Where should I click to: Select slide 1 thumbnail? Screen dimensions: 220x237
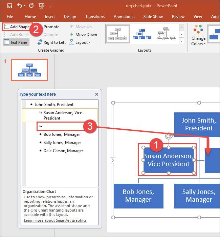[29, 70]
